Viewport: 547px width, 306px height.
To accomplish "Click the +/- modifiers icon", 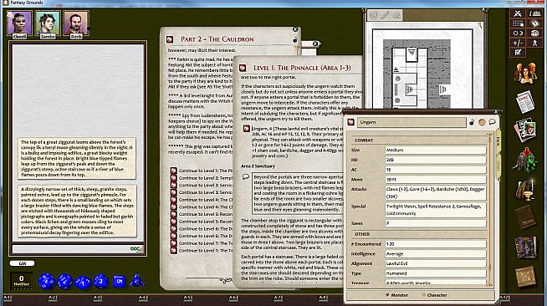I will click(518, 43).
